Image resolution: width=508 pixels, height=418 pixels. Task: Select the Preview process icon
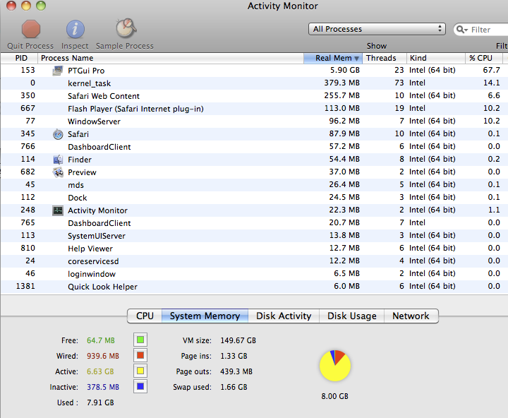[x=58, y=172]
